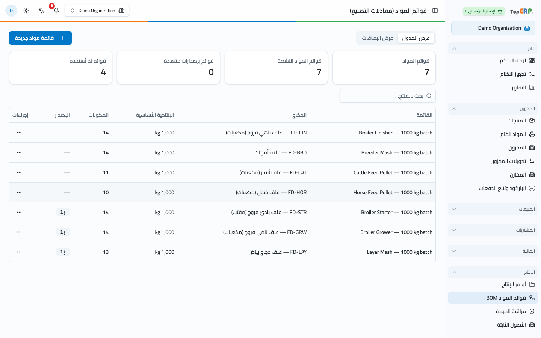
Task: Toggle the sidebar panel icon
Action: pos(435,11)
